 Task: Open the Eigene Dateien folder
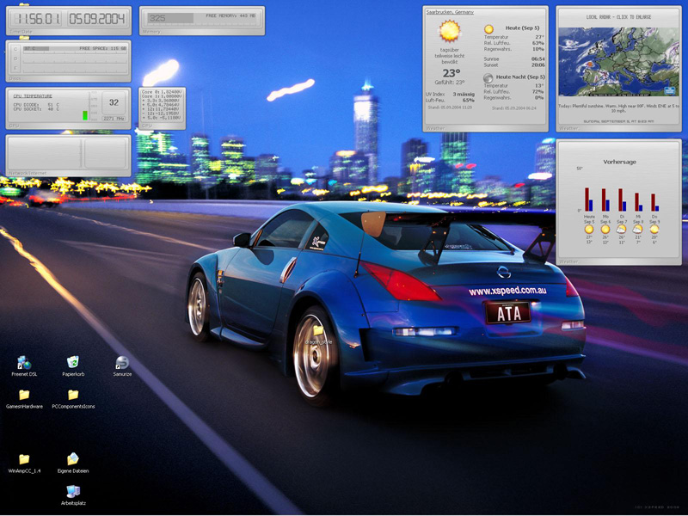73,463
